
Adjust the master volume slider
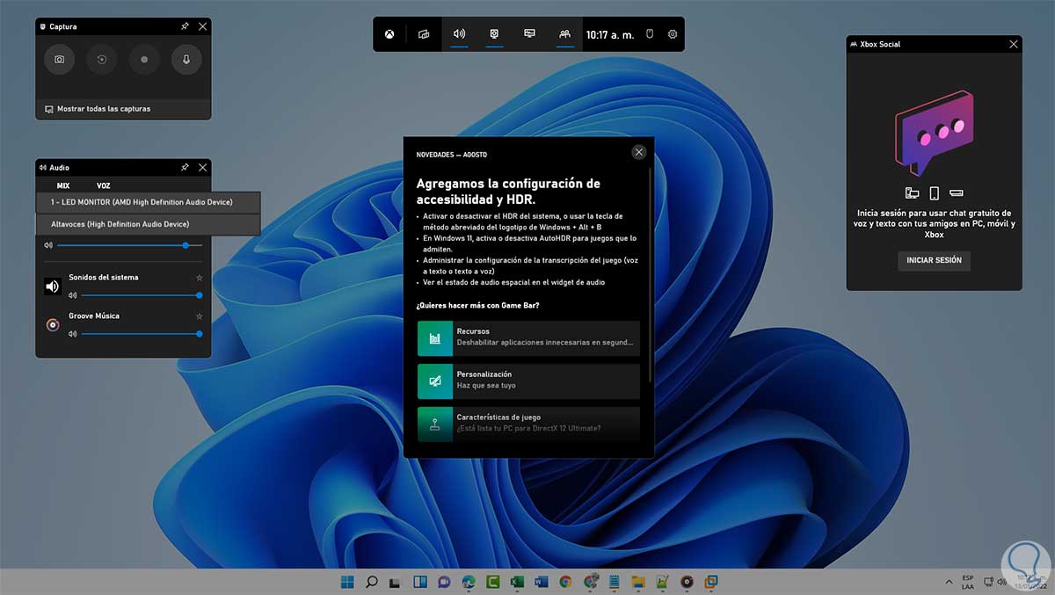(x=129, y=245)
